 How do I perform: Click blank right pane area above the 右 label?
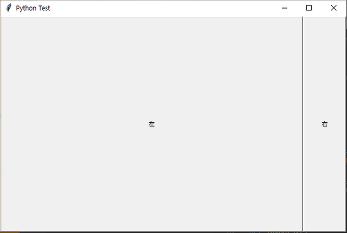(x=324, y=66)
